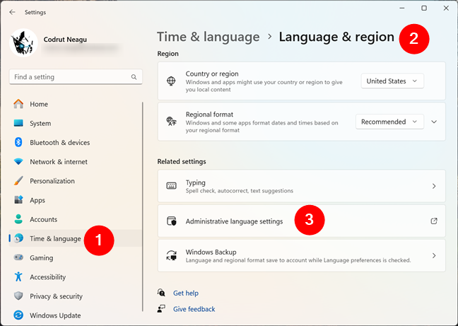
Task: Click the Codrut Neagu account name
Action: (65, 40)
